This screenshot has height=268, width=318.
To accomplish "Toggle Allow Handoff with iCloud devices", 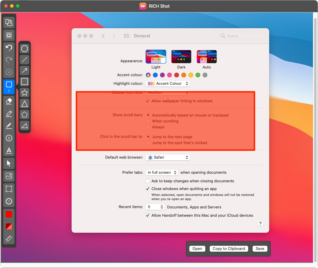I will [x=148, y=215].
